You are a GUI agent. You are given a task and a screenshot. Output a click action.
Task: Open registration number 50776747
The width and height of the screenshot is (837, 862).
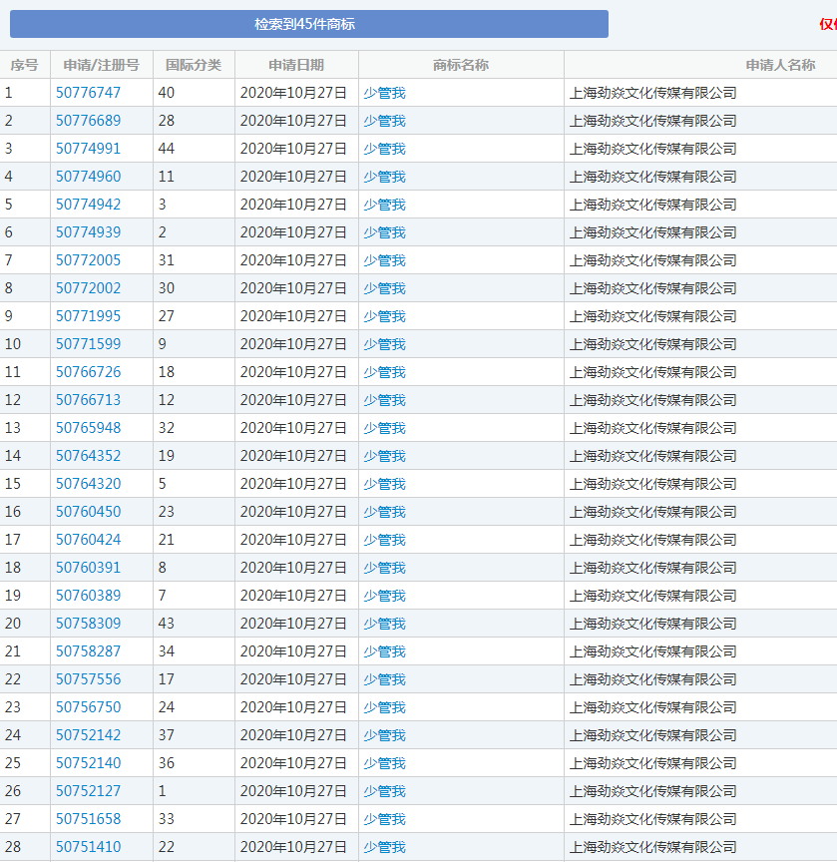click(88, 93)
